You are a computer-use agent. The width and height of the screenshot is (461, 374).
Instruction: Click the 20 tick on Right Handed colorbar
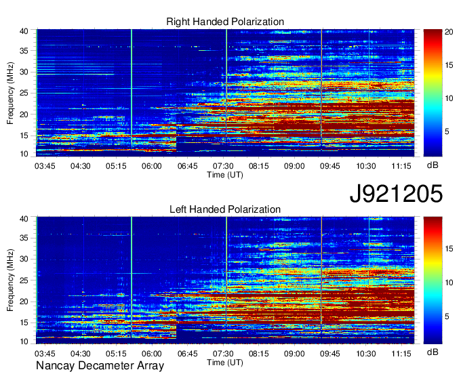pyautogui.click(x=449, y=32)
